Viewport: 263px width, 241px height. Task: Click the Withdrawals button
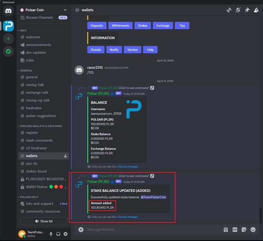(x=120, y=26)
